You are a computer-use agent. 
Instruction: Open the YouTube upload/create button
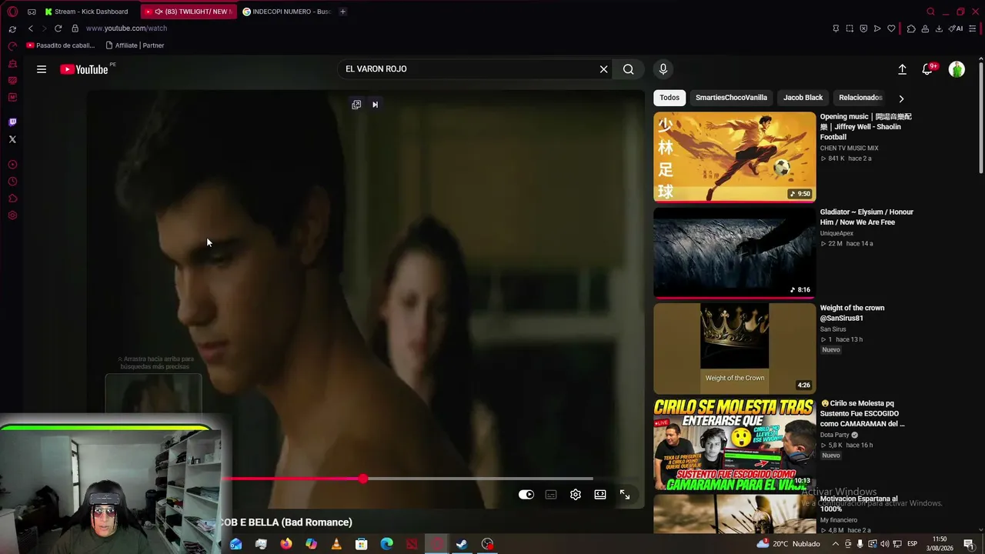[x=902, y=69]
